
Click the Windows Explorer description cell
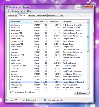pyautogui.click(x=70, y=63)
